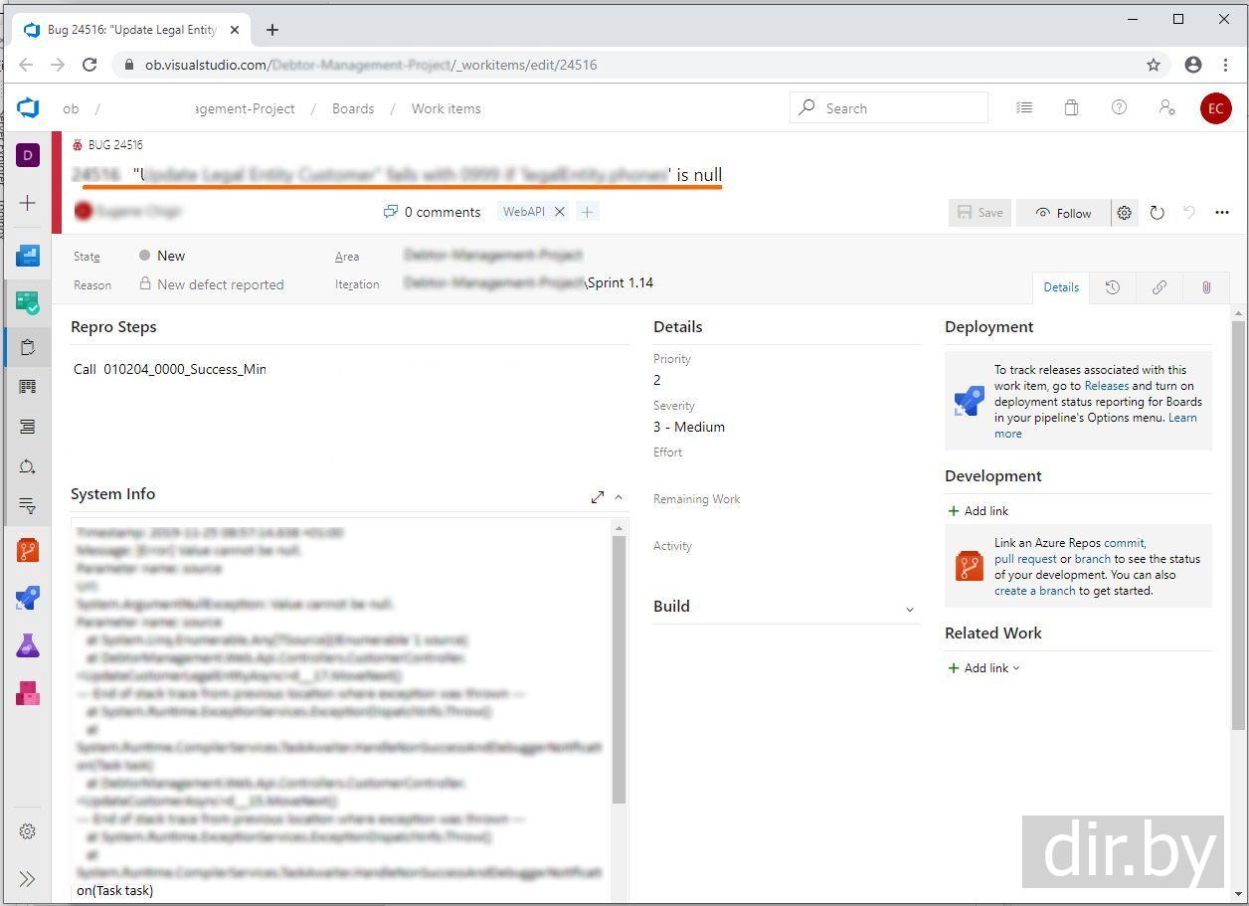Switch to the History tab icon
This screenshot has width=1249, height=906.
(1113, 287)
